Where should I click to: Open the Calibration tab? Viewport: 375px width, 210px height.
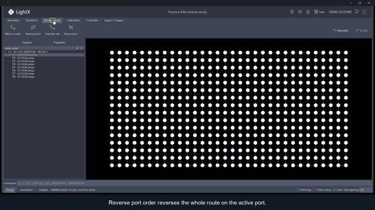pos(73,20)
